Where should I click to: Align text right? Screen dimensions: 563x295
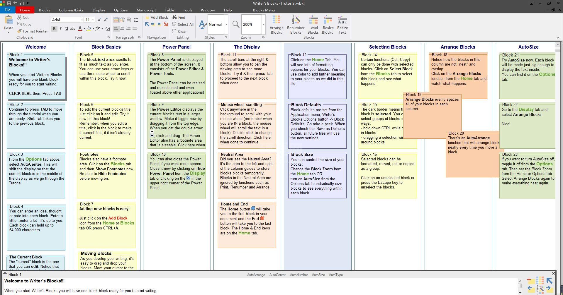(128, 29)
